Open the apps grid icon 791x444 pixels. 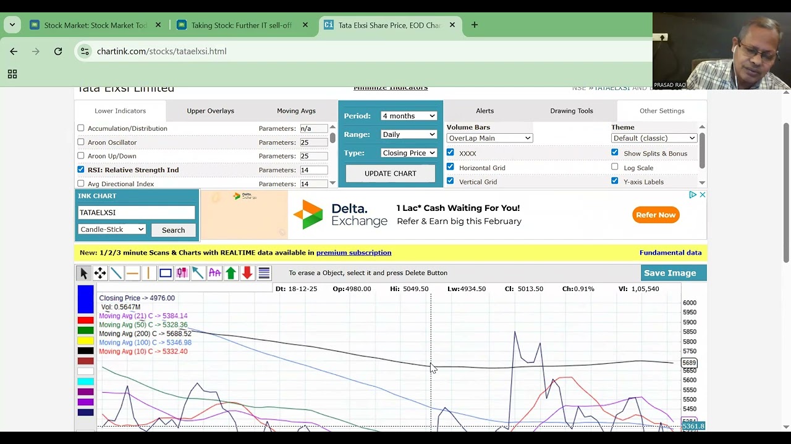coord(12,74)
